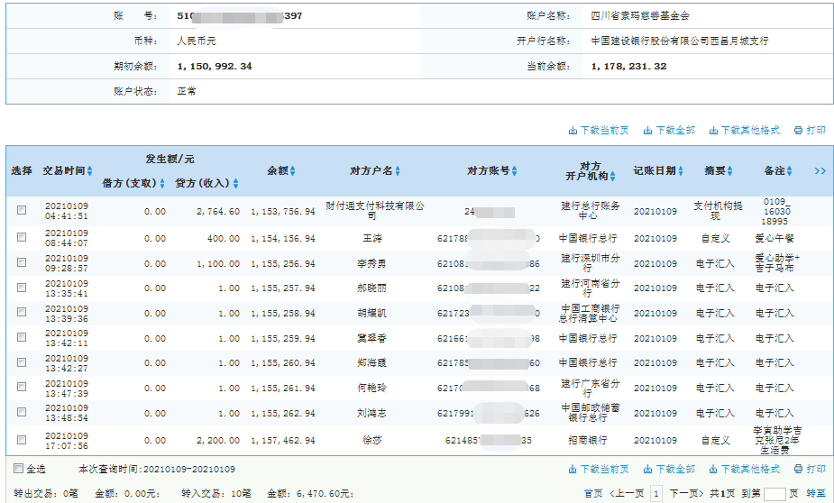The image size is (834, 503).
Task: Click bottom 下载当前页 link
Action: pyautogui.click(x=599, y=469)
